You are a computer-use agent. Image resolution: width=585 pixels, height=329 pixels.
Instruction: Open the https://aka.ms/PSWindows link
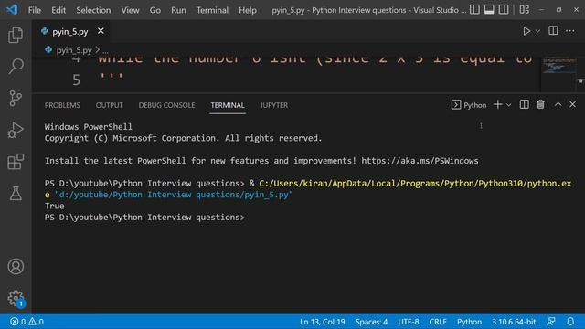tap(420, 161)
